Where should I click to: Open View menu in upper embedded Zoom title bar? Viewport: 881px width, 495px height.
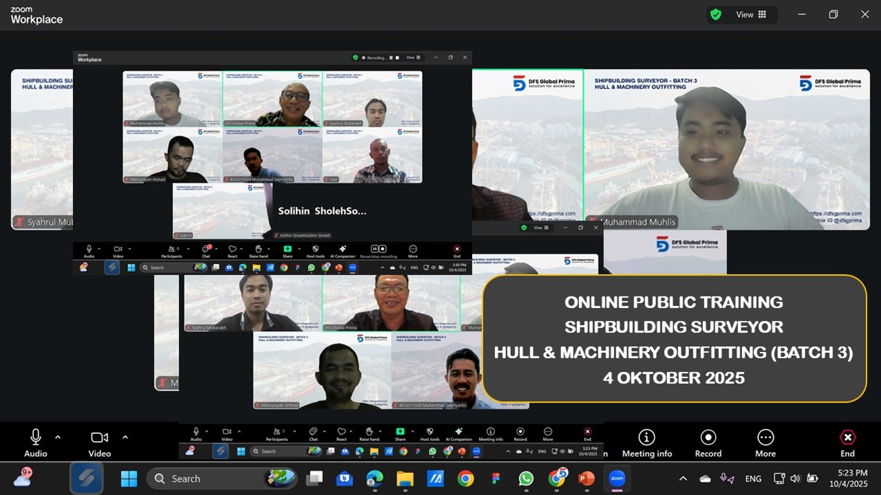[414, 57]
